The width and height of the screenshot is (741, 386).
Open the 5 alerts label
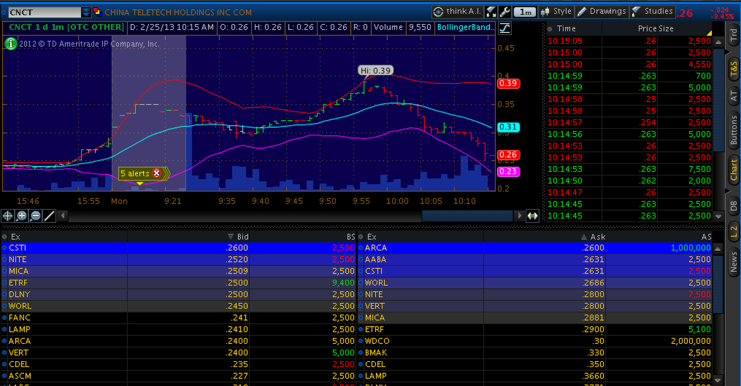(135, 173)
